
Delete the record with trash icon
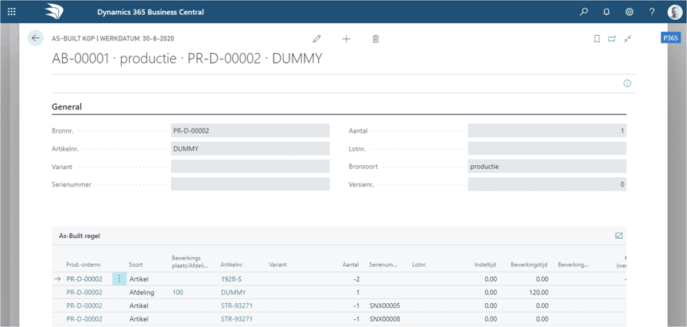[375, 39]
